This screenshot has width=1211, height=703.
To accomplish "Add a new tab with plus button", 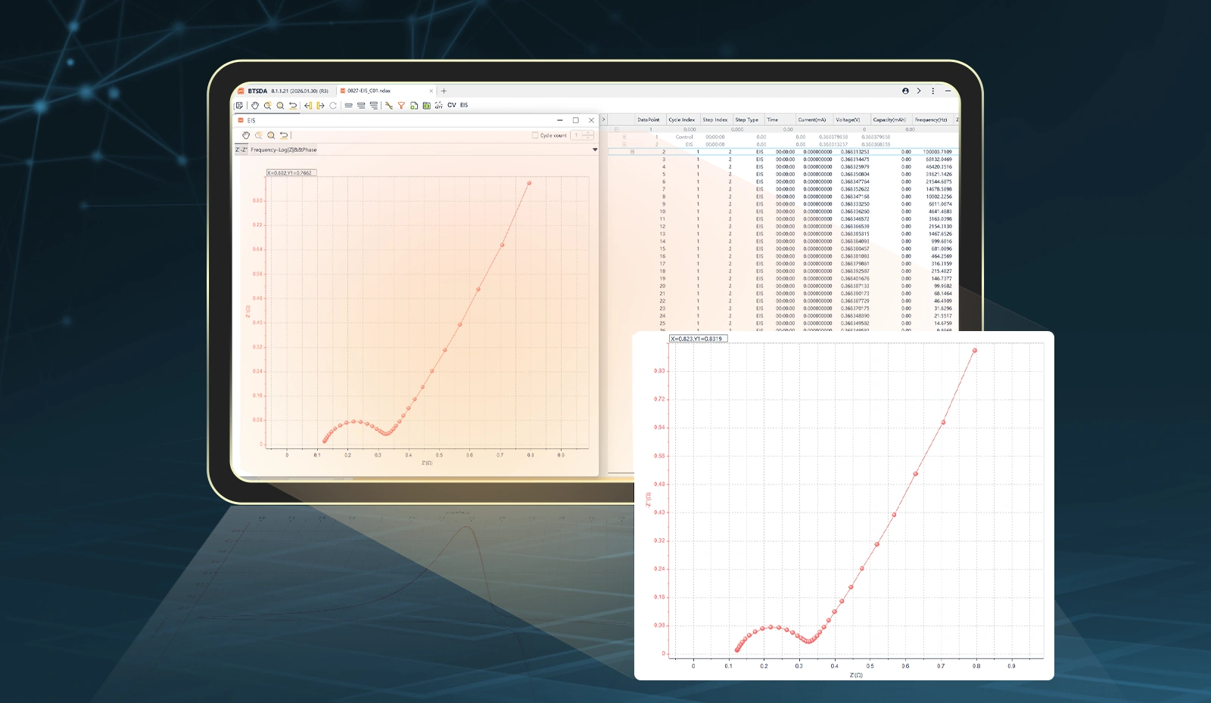I will (x=444, y=91).
